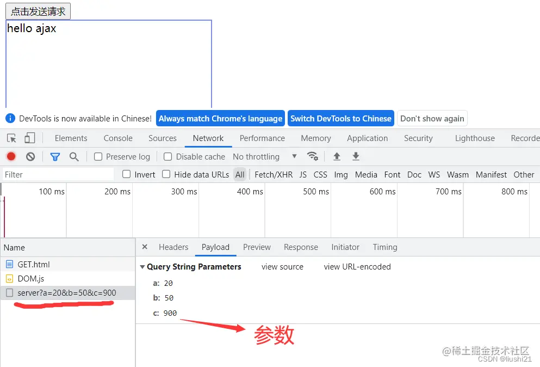This screenshot has width=540, height=367.
Task: Close the request details pane X
Action: pos(145,247)
